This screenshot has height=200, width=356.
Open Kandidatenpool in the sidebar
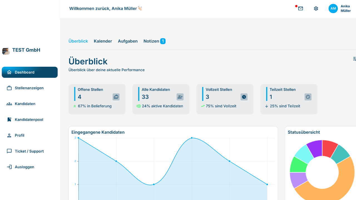(x=29, y=120)
